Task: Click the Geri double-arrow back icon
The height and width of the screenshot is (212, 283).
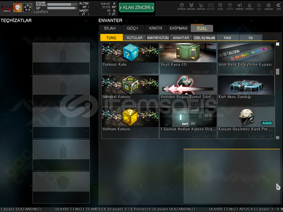Action: 279,6
